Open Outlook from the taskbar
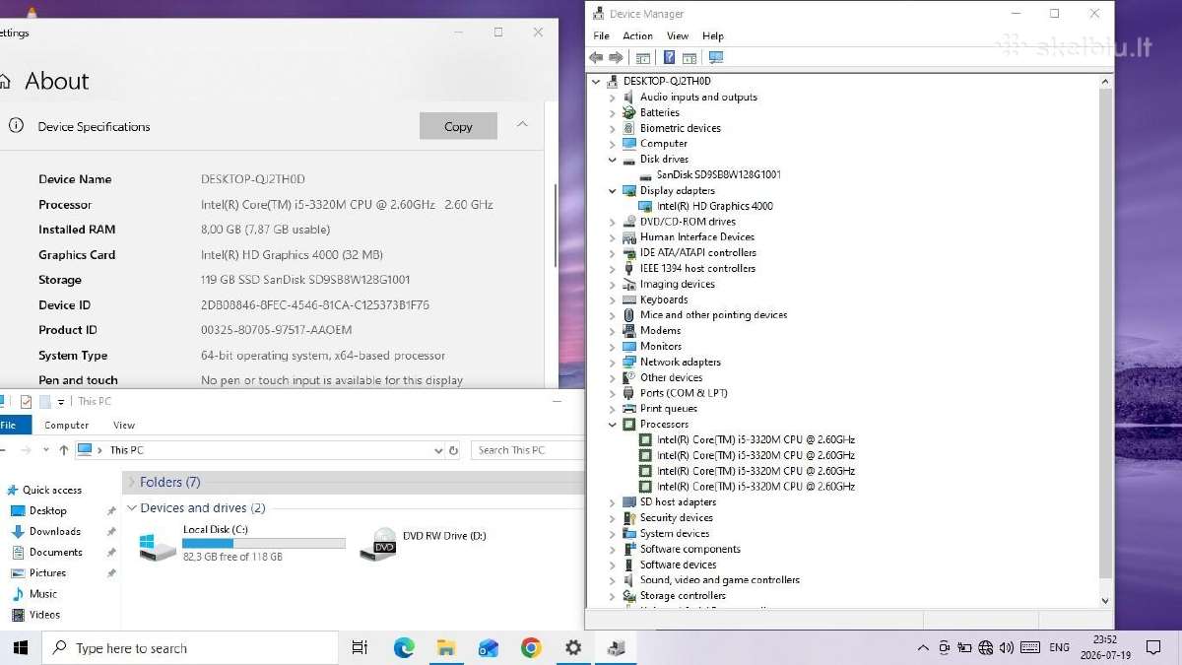 click(x=489, y=647)
